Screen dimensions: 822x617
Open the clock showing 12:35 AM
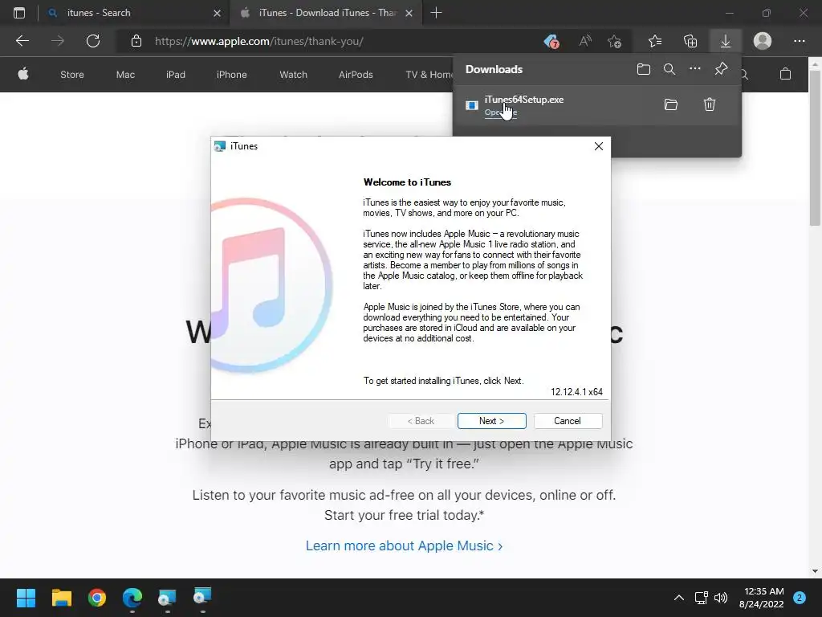point(761,598)
